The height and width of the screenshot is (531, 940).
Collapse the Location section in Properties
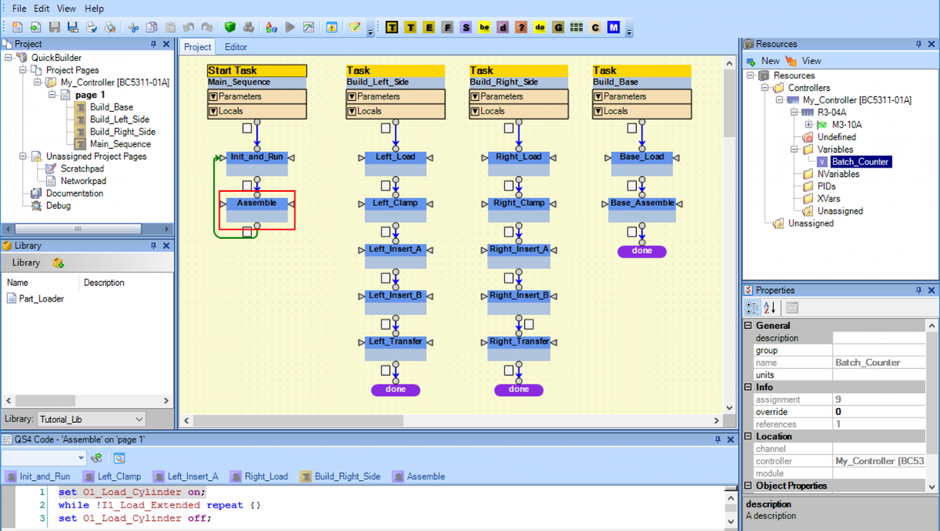coord(749,437)
